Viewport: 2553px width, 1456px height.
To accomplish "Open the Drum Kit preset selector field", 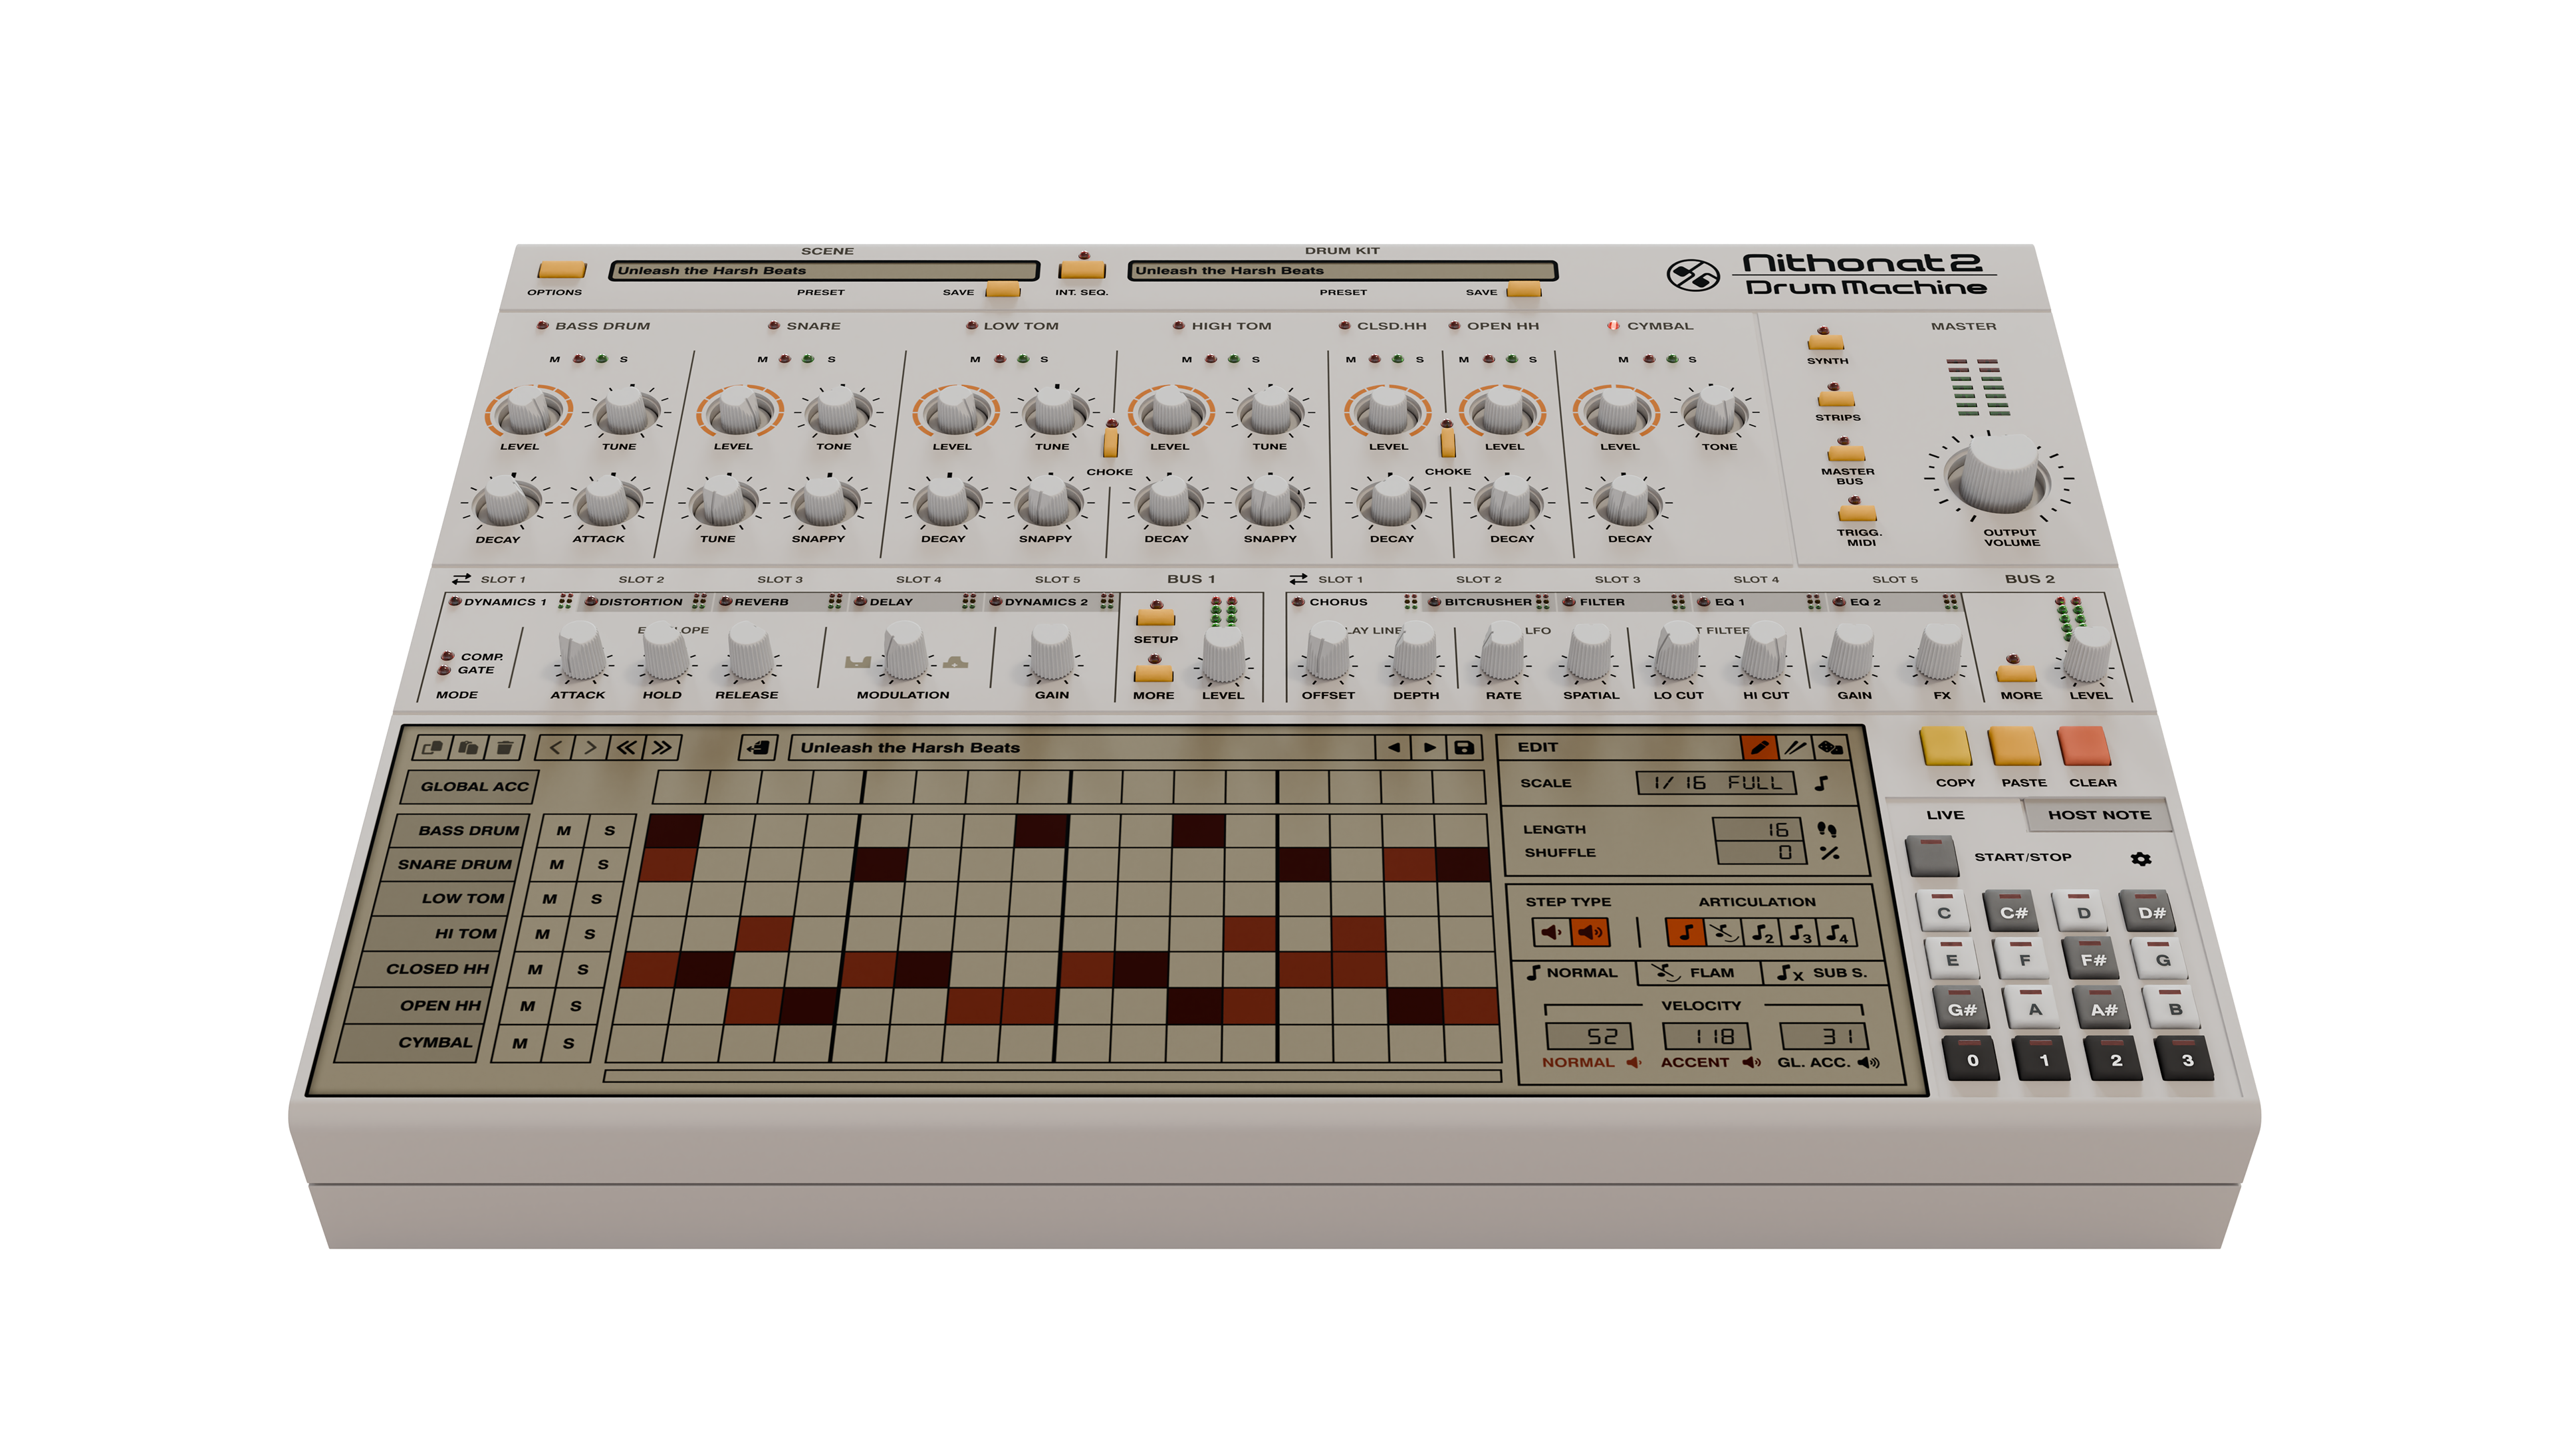I will point(1342,270).
